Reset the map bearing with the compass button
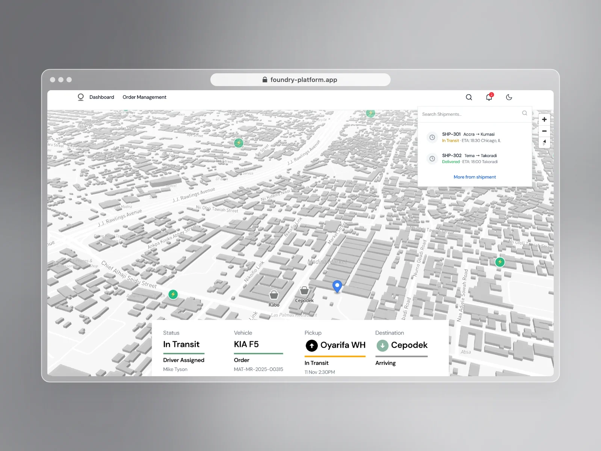The image size is (601, 451). click(x=544, y=142)
